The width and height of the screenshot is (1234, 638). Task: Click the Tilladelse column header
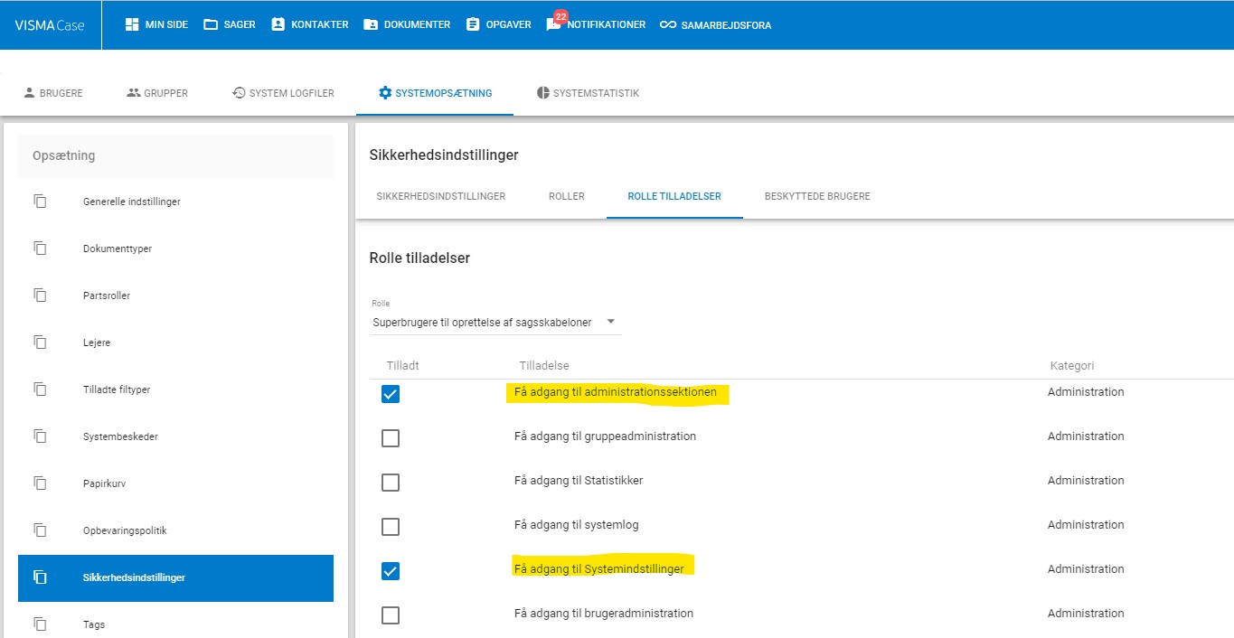[544, 365]
